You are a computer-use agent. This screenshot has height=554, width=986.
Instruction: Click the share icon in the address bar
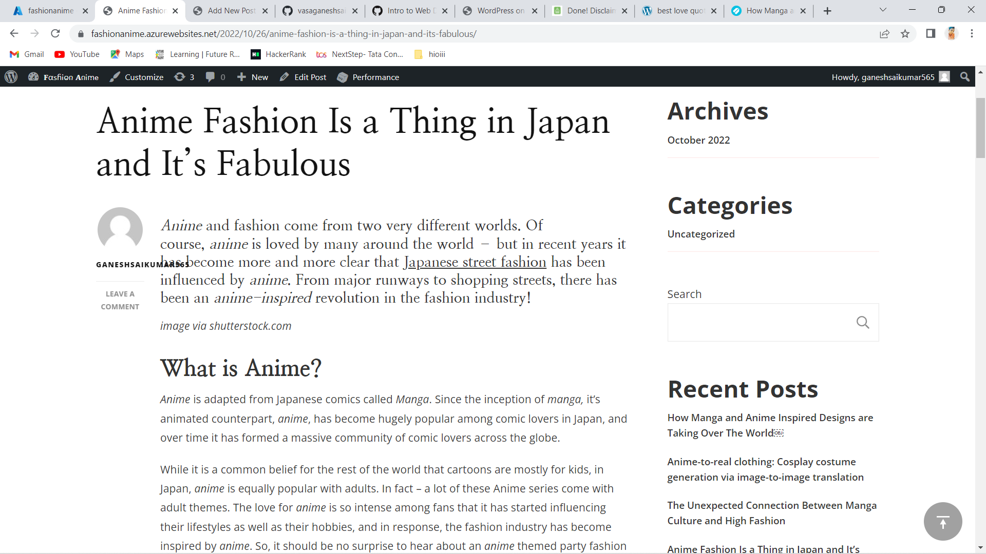(x=885, y=34)
